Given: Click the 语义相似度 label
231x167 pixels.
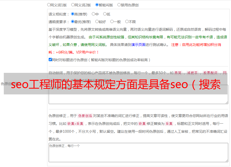Looking at the screenshot, I should pos(59,14).
